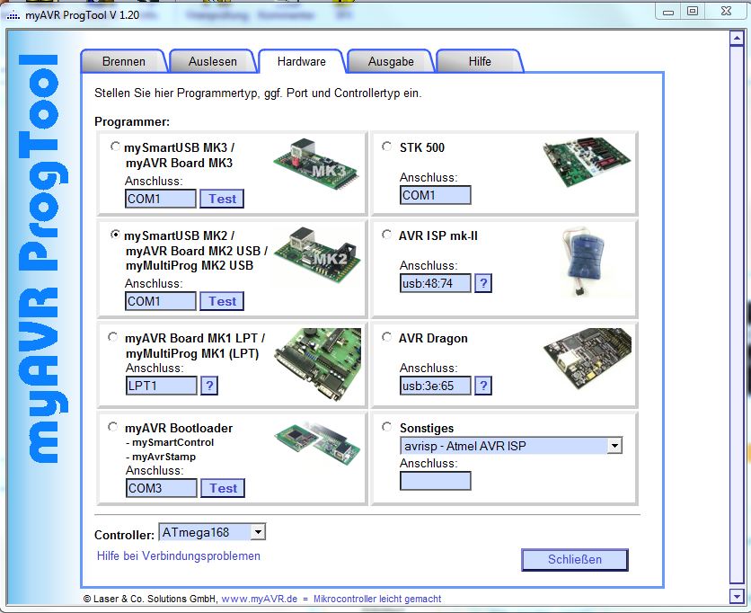Expand the avrisp programmer type dropdown
The image size is (751, 613).
614,446
